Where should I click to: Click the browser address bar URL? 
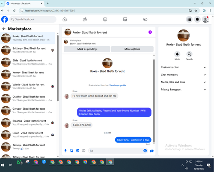[50, 11]
